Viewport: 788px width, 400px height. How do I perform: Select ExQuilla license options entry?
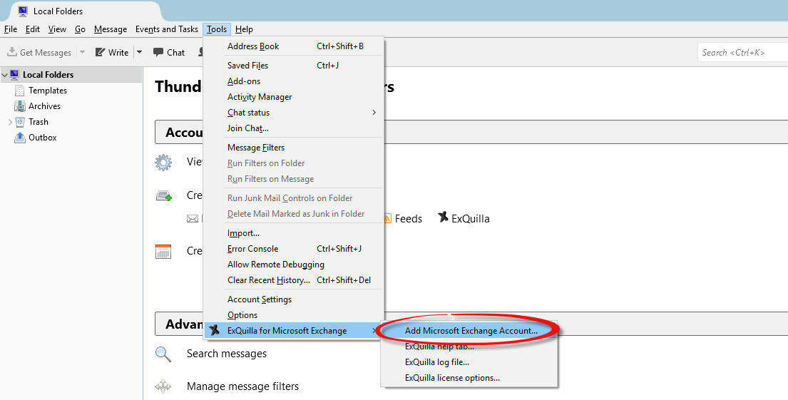pyautogui.click(x=452, y=378)
